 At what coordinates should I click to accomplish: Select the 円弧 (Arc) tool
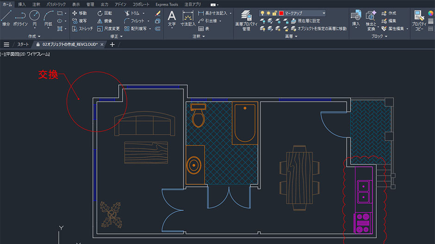coord(48,18)
